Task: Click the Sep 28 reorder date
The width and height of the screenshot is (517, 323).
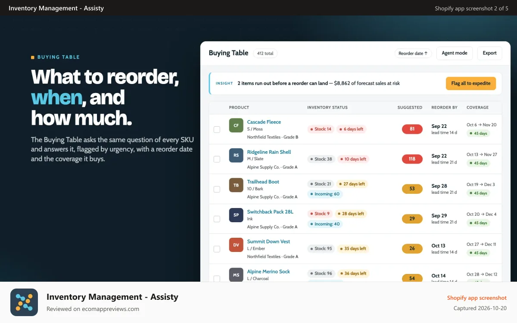Action: click(x=439, y=186)
